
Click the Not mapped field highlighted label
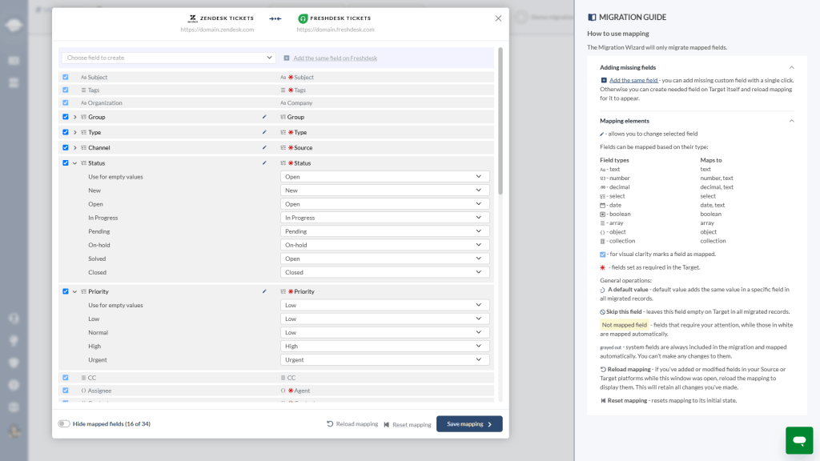click(624, 325)
